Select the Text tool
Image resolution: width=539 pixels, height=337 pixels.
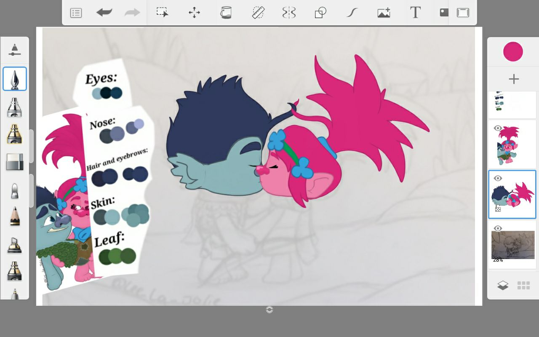[x=415, y=12]
